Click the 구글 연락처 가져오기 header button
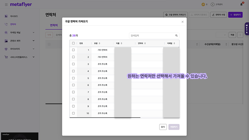 tap(176, 15)
